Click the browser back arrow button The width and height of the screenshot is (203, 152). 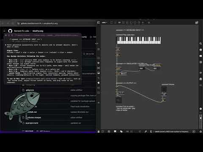(3, 23)
